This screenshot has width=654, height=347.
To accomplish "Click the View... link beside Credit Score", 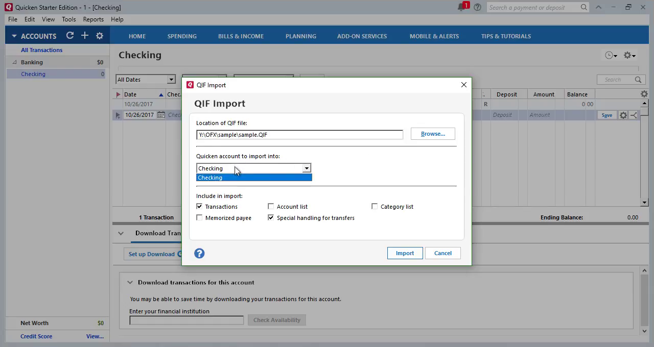I will click(x=95, y=336).
